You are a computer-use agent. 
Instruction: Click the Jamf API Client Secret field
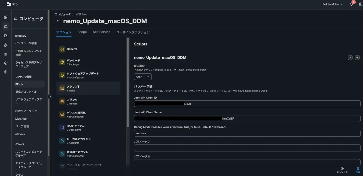coord(247,118)
